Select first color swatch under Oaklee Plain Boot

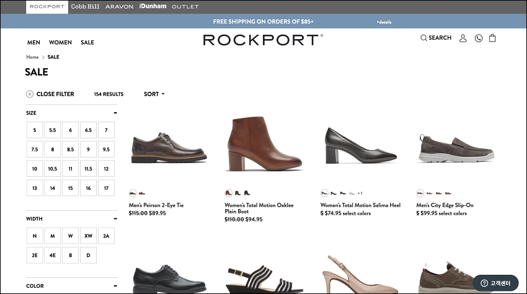pos(229,193)
